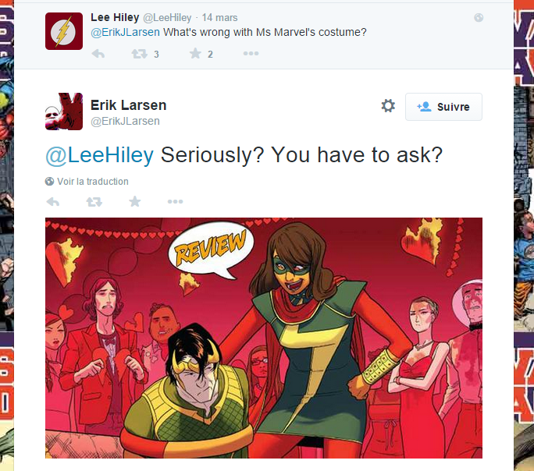Image resolution: width=534 pixels, height=471 pixels.
Task: Open Erik Larsen profile name
Action: click(128, 105)
